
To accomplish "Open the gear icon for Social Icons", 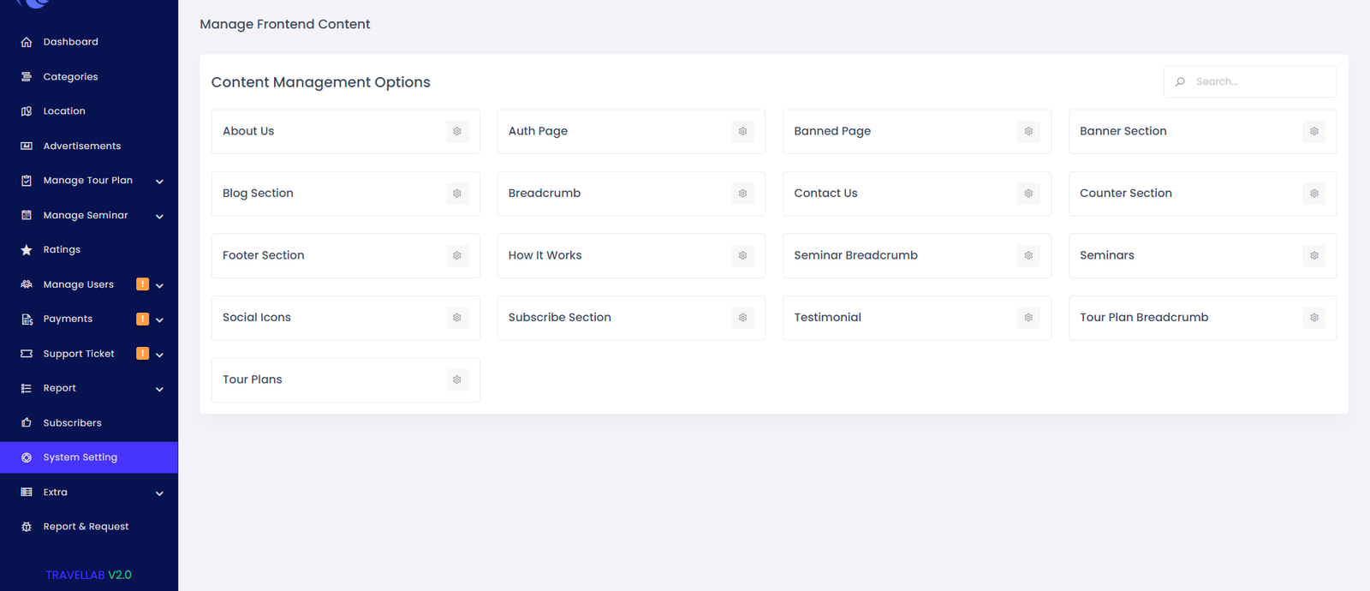I will [457, 318].
